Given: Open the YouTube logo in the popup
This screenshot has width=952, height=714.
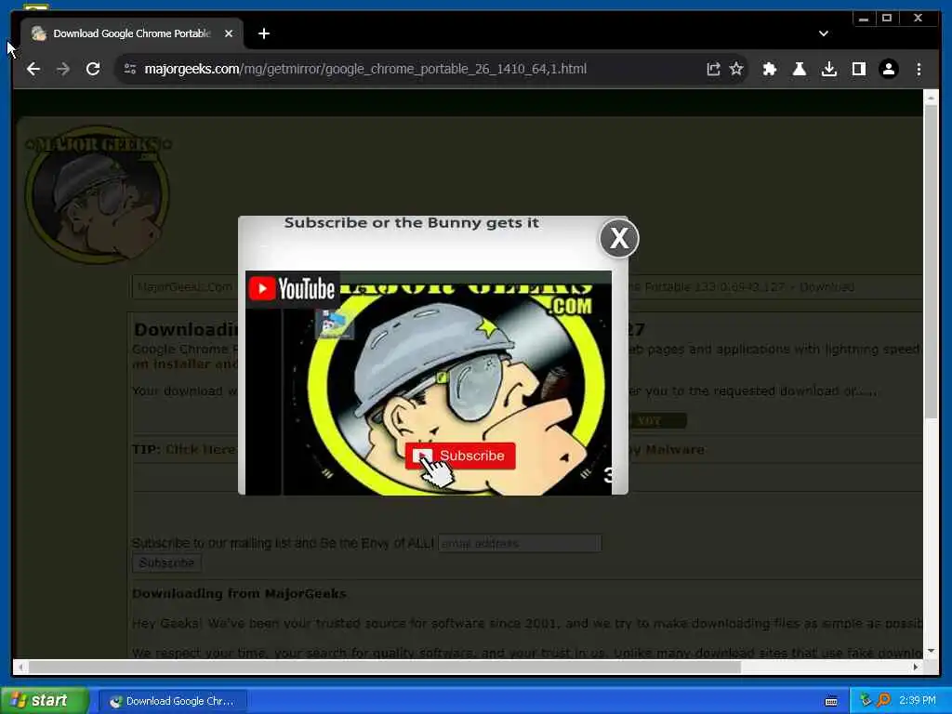Looking at the screenshot, I should [292, 289].
